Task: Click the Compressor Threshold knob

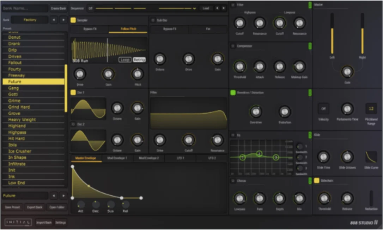Action: click(x=239, y=66)
